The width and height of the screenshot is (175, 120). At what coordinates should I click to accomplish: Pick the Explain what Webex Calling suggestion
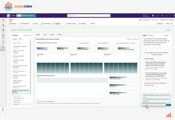[157, 65]
